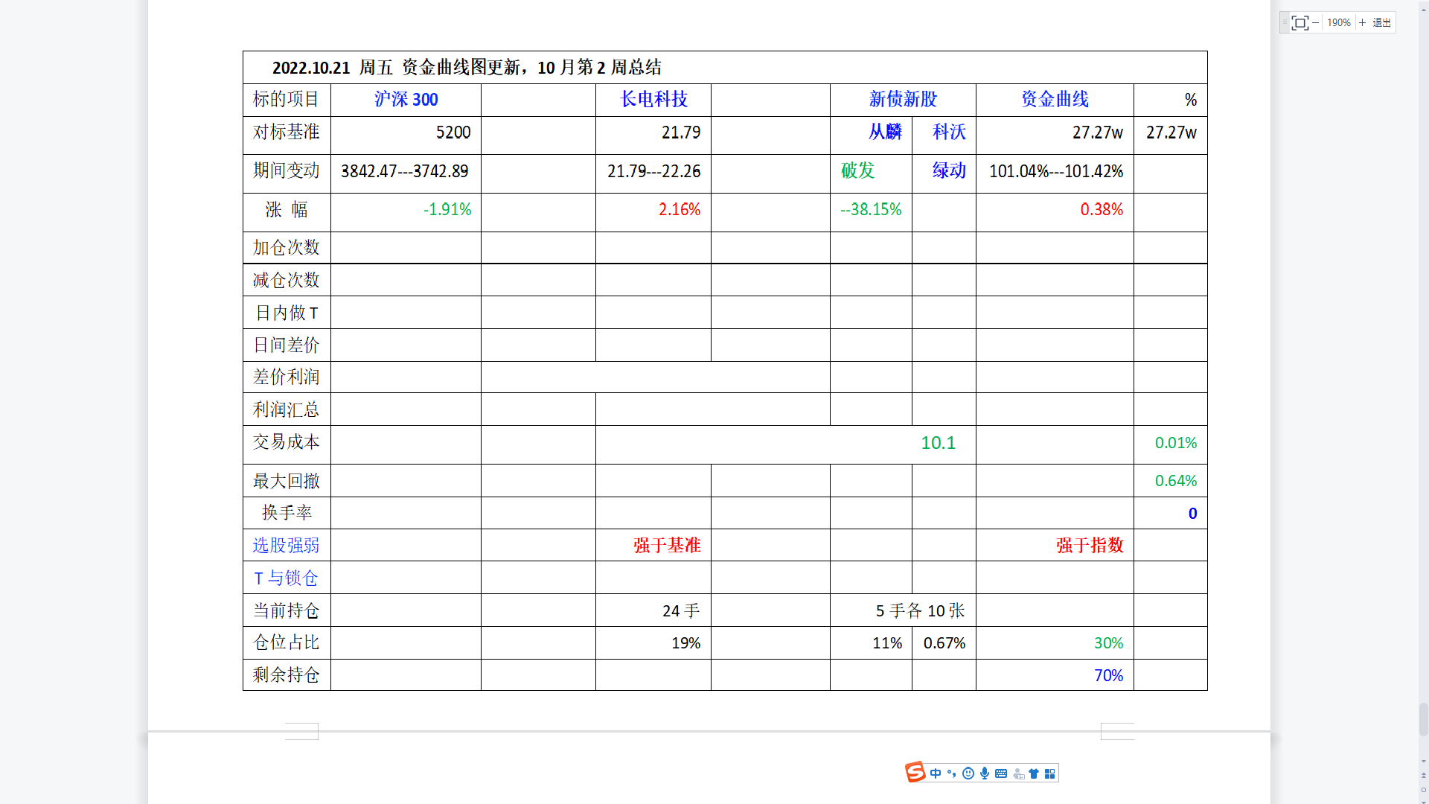Open the Sogou emoji panel
This screenshot has height=804, width=1429.
point(968,773)
